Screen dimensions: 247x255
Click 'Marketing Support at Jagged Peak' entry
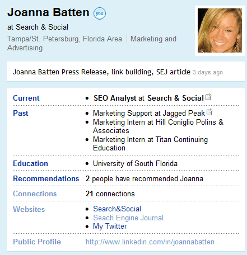click(x=149, y=114)
